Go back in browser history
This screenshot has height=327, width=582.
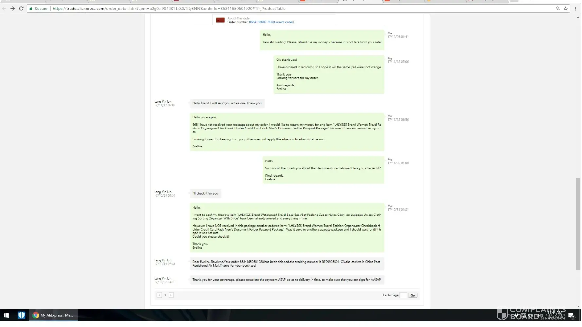coord(4,9)
